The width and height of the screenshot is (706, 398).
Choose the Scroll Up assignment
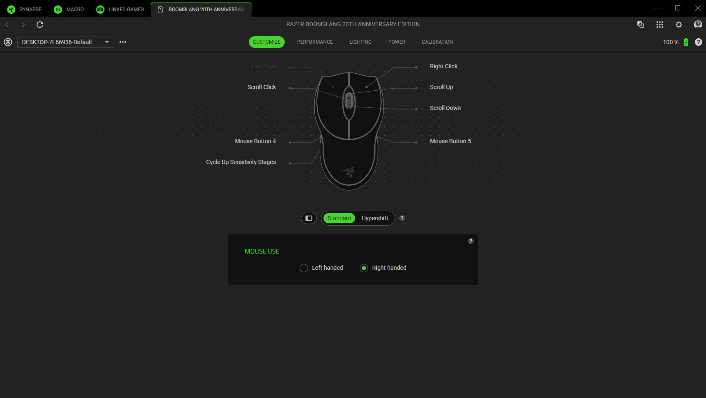pos(441,87)
